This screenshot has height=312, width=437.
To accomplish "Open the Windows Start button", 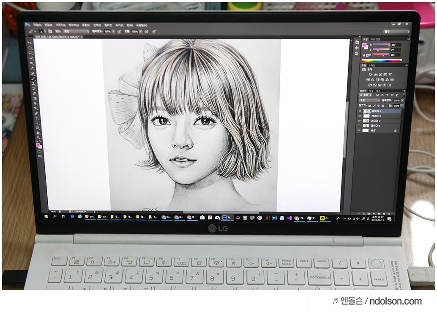I will (46, 217).
